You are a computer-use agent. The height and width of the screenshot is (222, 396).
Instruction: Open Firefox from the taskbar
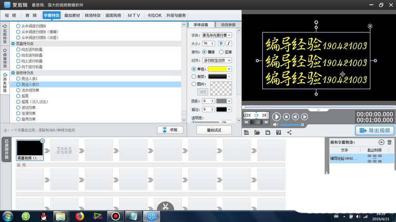point(80,216)
